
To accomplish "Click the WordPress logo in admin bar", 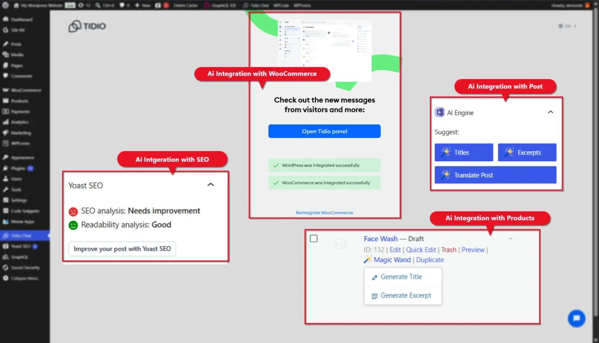I will click(5, 5).
